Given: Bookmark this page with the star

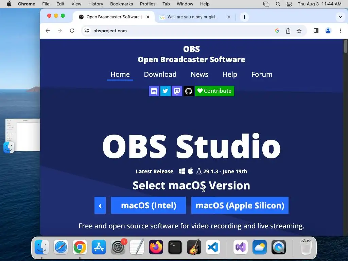Looking at the screenshot, I should point(299,31).
